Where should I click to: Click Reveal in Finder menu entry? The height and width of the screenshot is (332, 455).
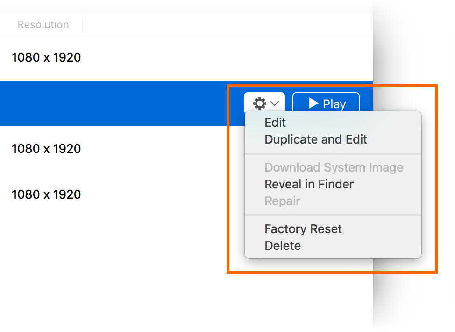(x=309, y=184)
